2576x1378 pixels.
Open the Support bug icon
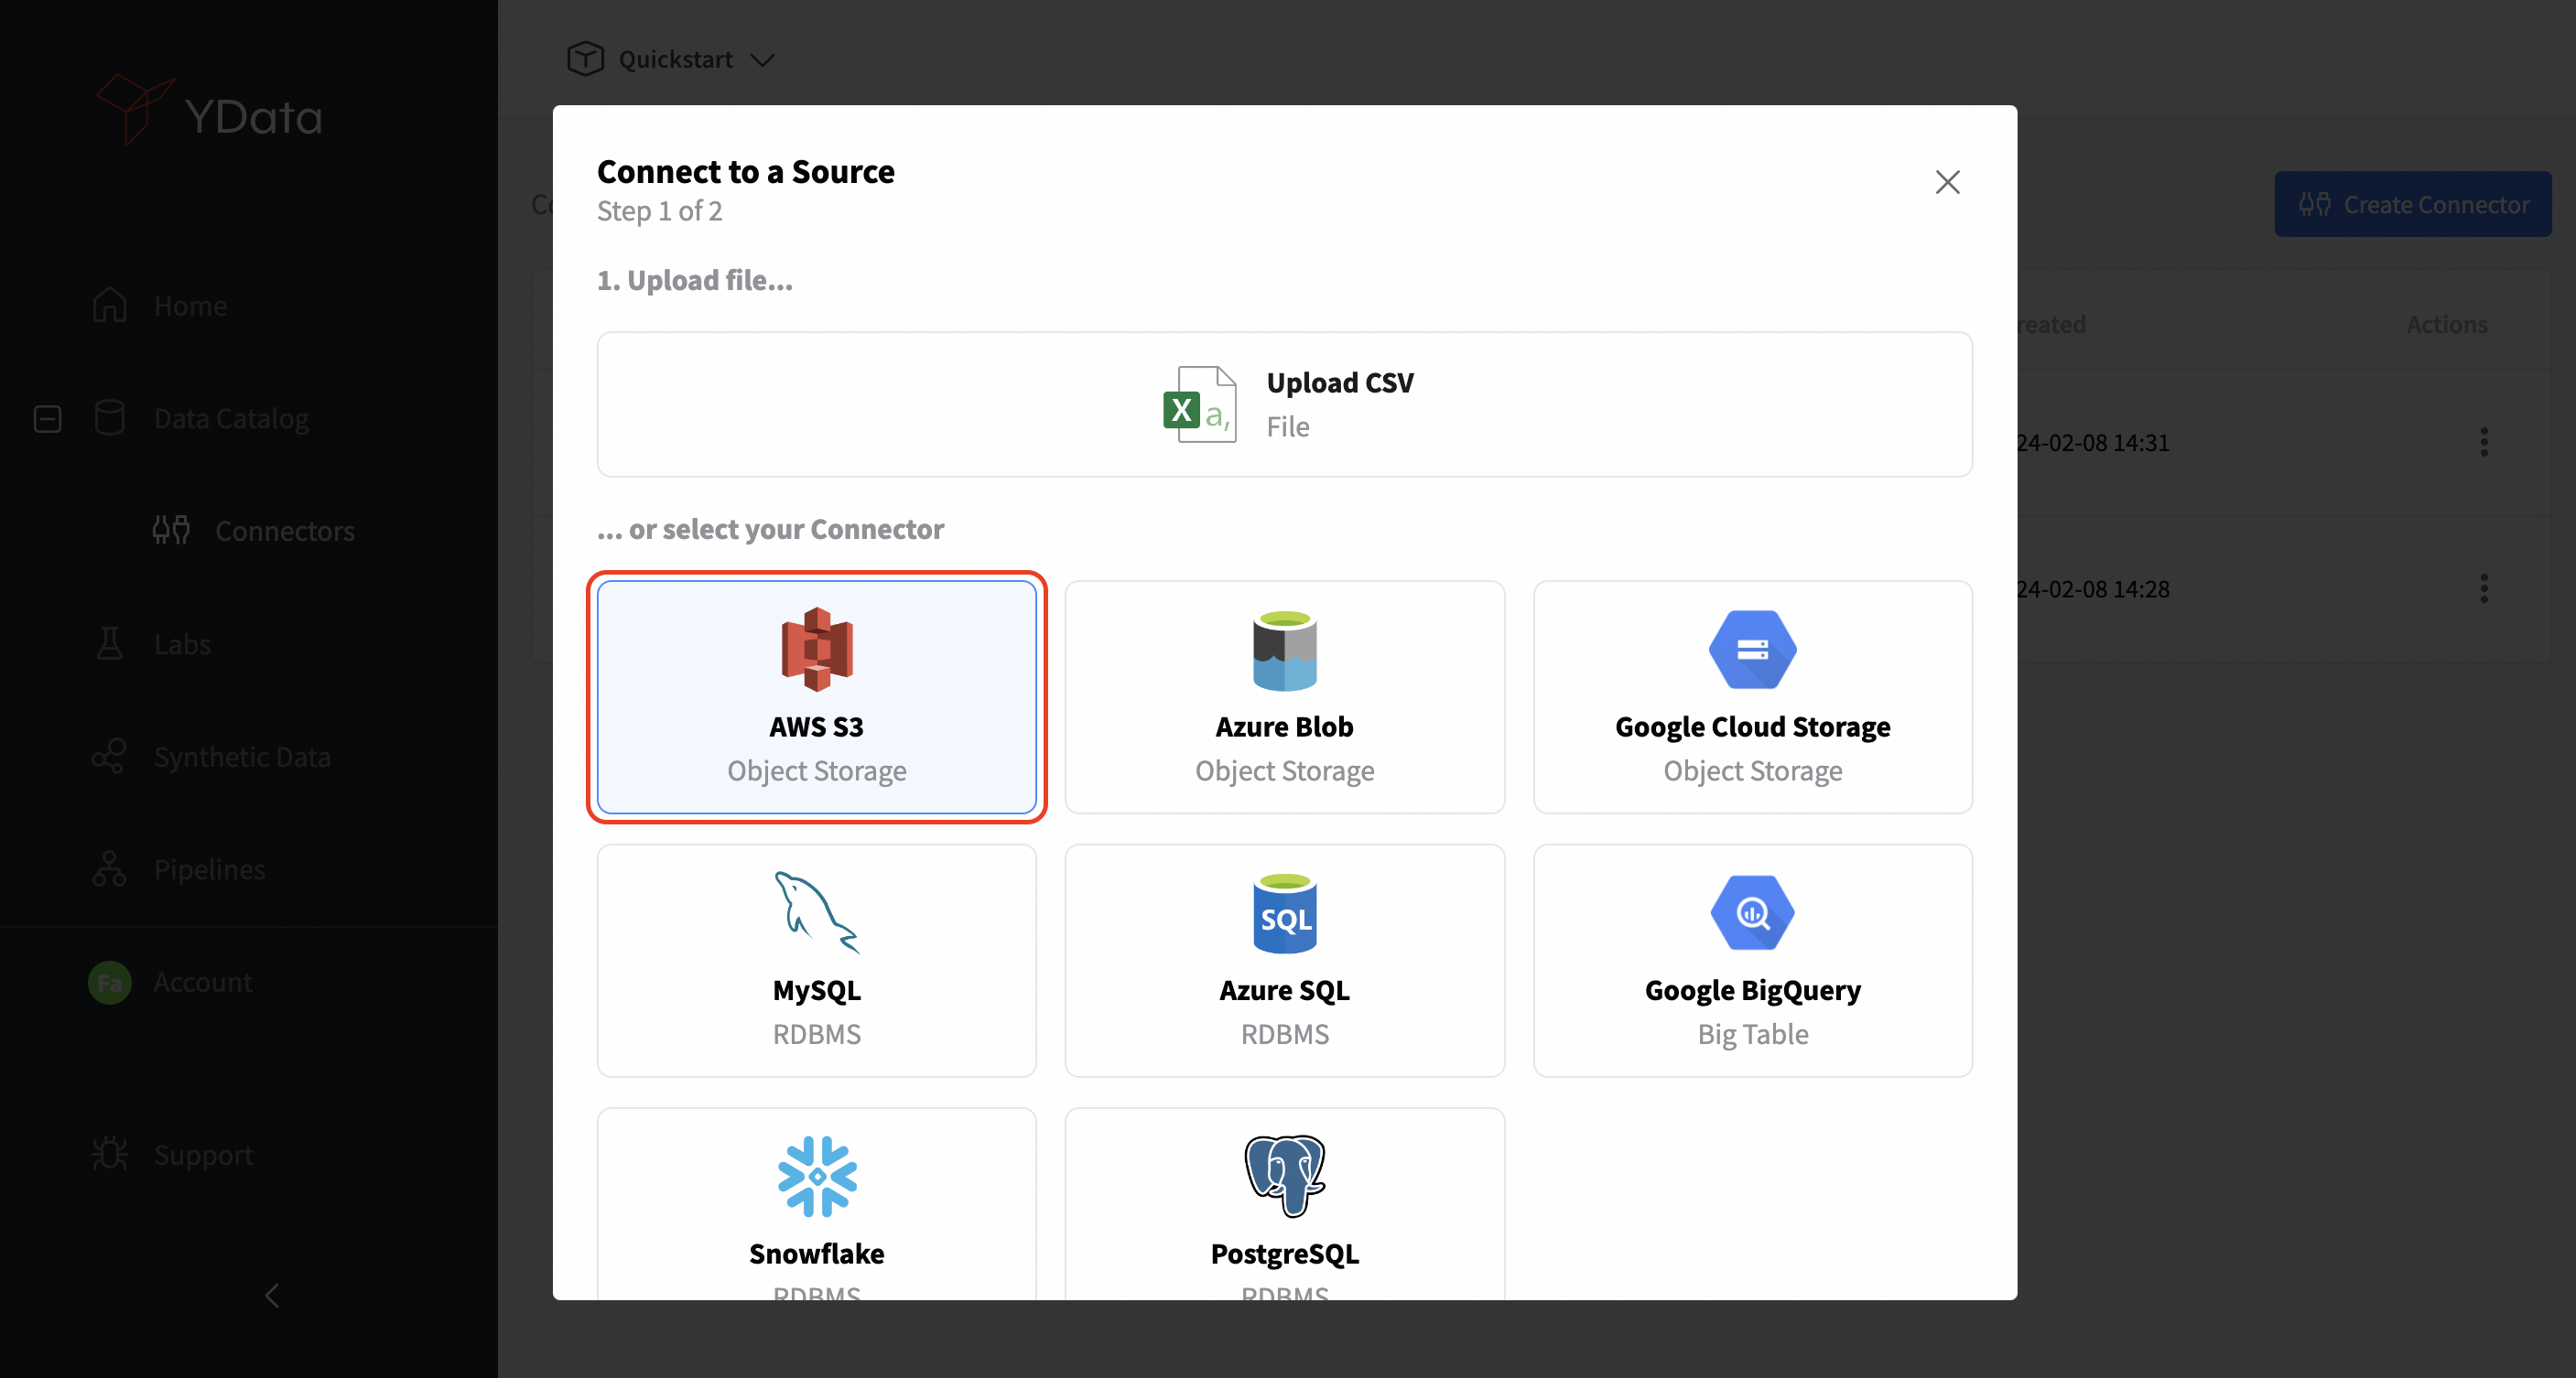[x=109, y=1154]
